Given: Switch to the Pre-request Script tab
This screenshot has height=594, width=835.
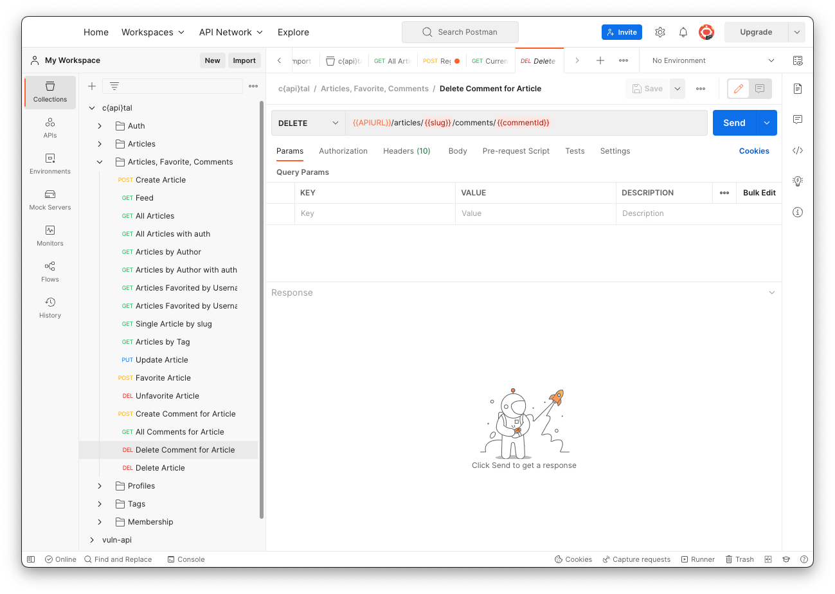Looking at the screenshot, I should (x=516, y=151).
